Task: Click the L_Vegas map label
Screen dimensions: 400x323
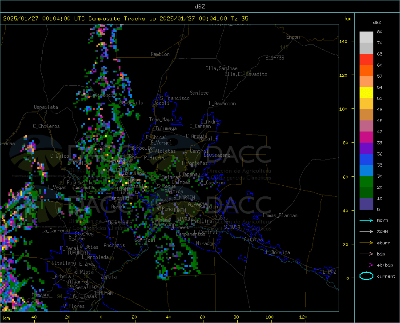Action: [57, 187]
